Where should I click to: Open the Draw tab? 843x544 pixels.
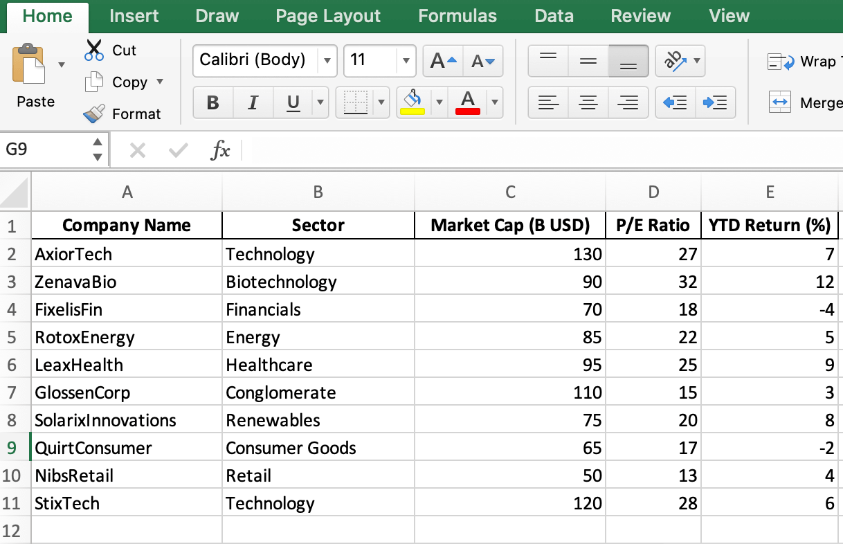(217, 16)
